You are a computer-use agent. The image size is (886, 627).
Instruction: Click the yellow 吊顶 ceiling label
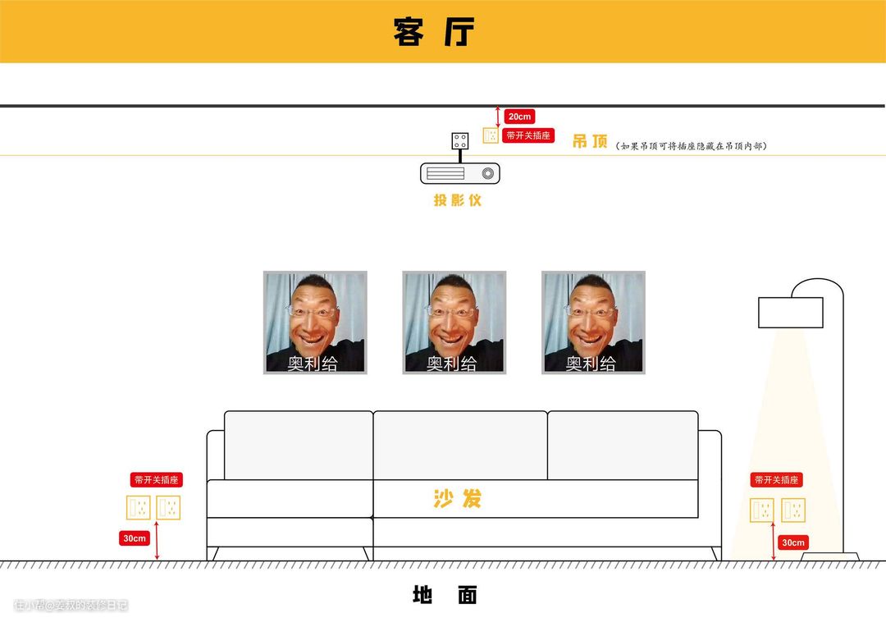tap(590, 141)
